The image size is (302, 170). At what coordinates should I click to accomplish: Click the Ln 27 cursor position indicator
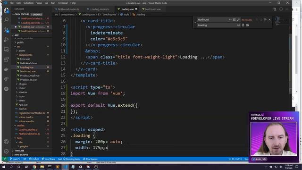click(x=235, y=159)
